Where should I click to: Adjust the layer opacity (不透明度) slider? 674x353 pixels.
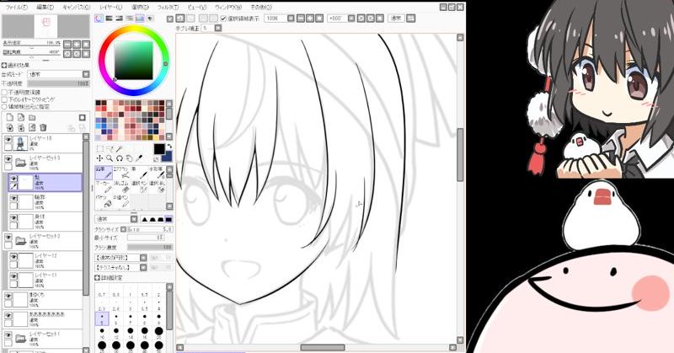tap(58, 84)
